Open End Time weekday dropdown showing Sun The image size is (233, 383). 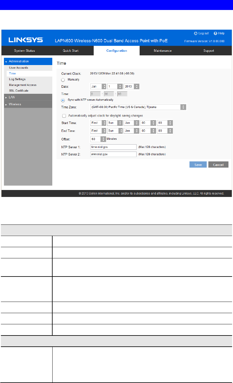pyautogui.click(x=115, y=131)
